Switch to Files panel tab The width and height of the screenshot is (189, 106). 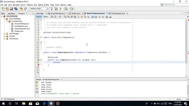point(3,14)
